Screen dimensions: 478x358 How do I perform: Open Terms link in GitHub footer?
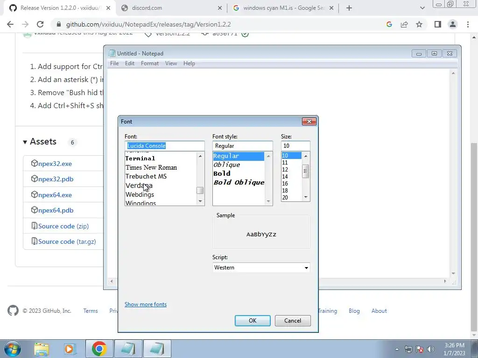91,311
